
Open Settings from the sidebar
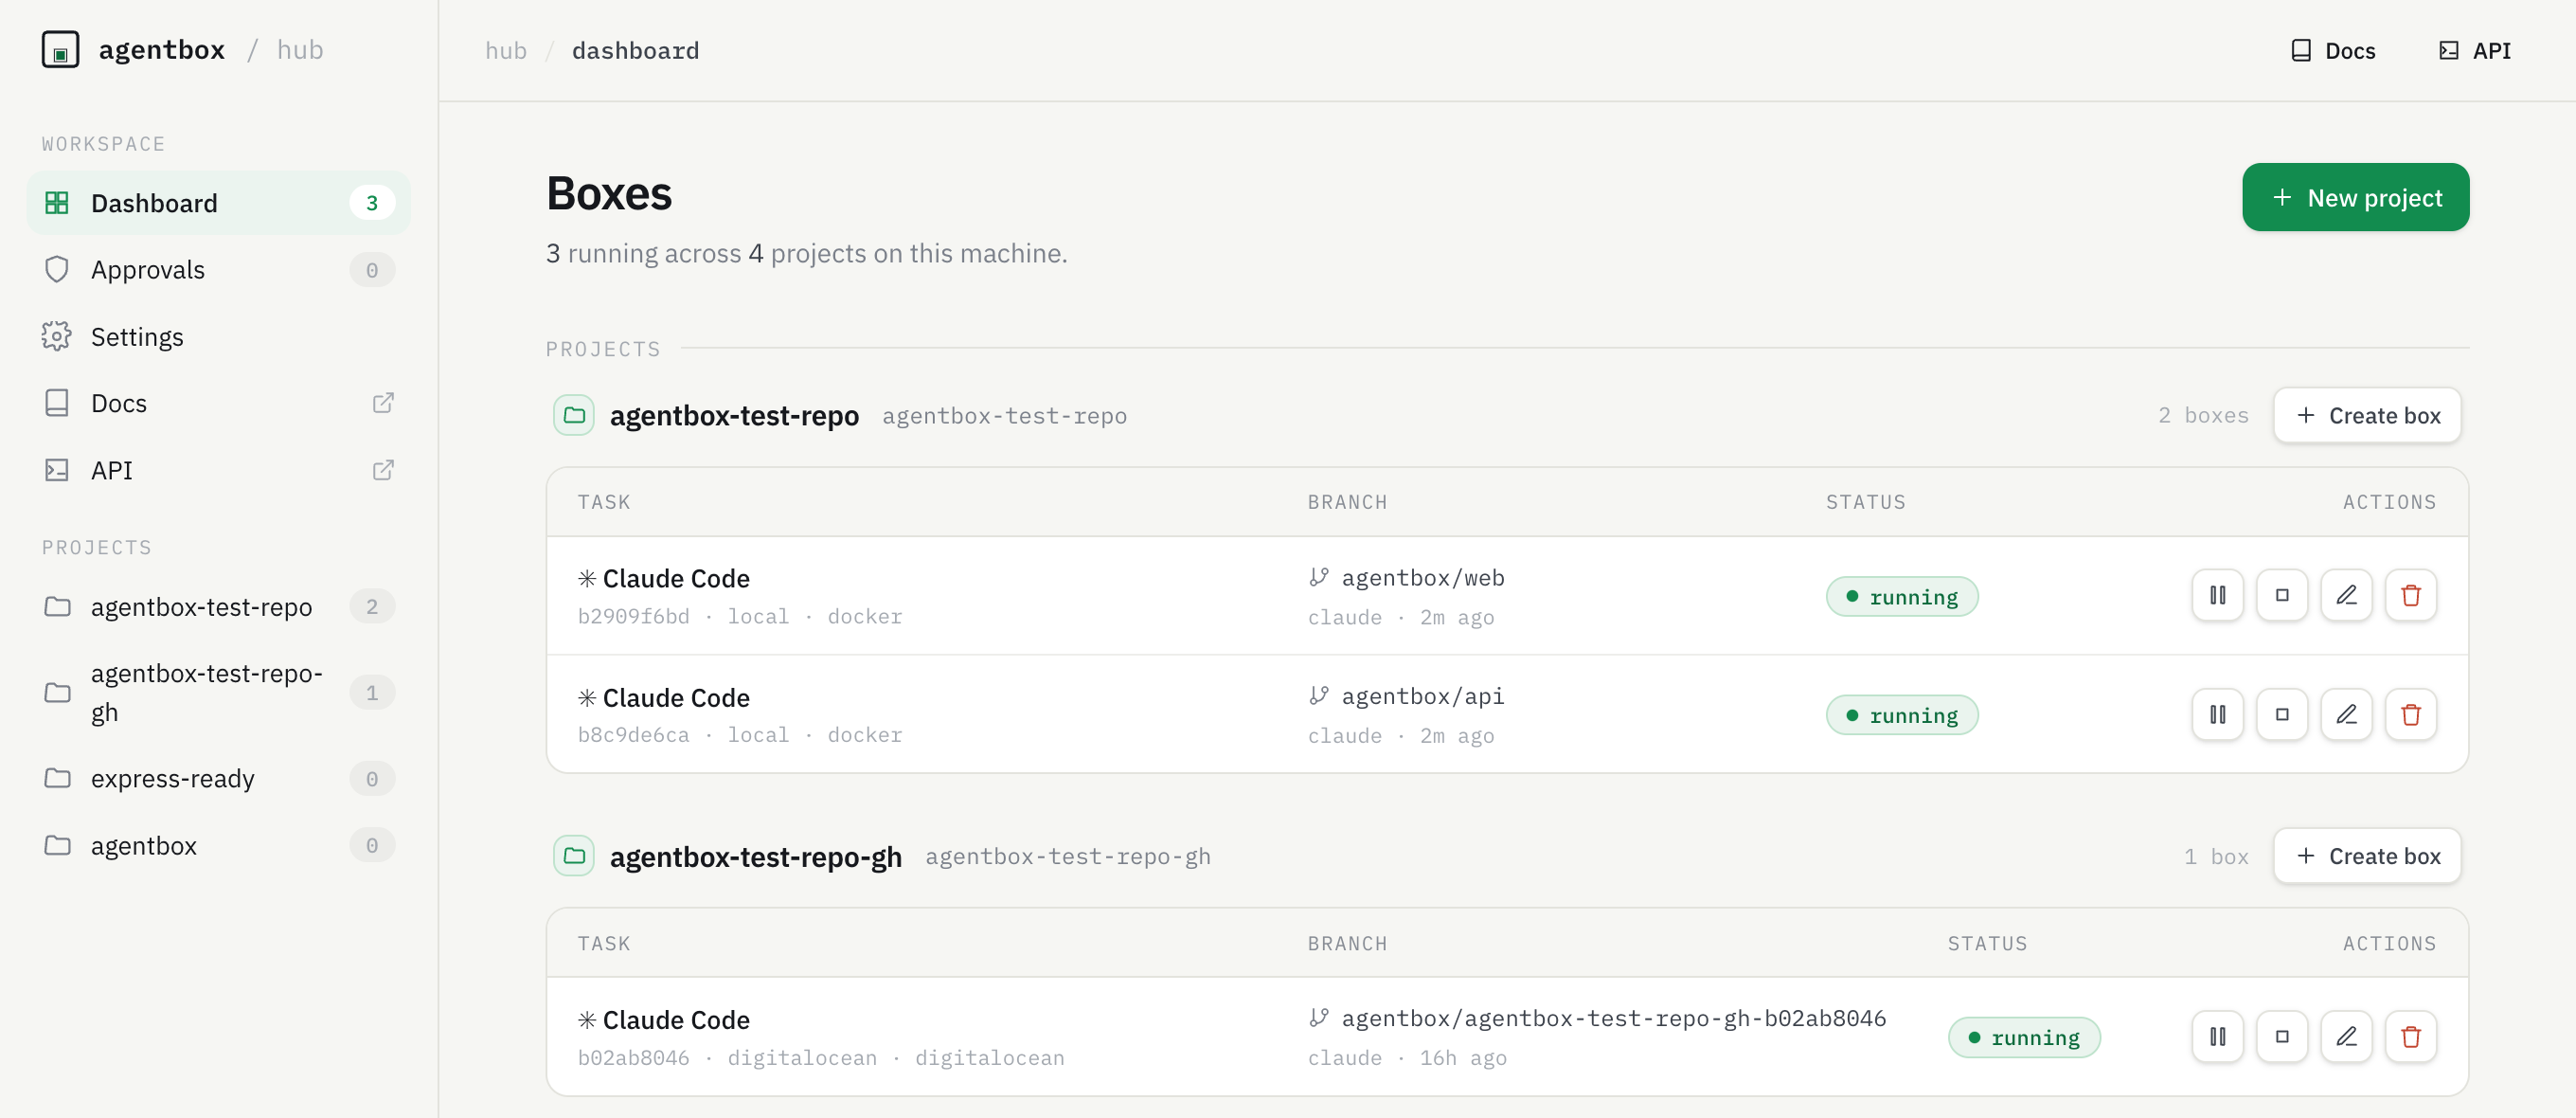point(218,337)
